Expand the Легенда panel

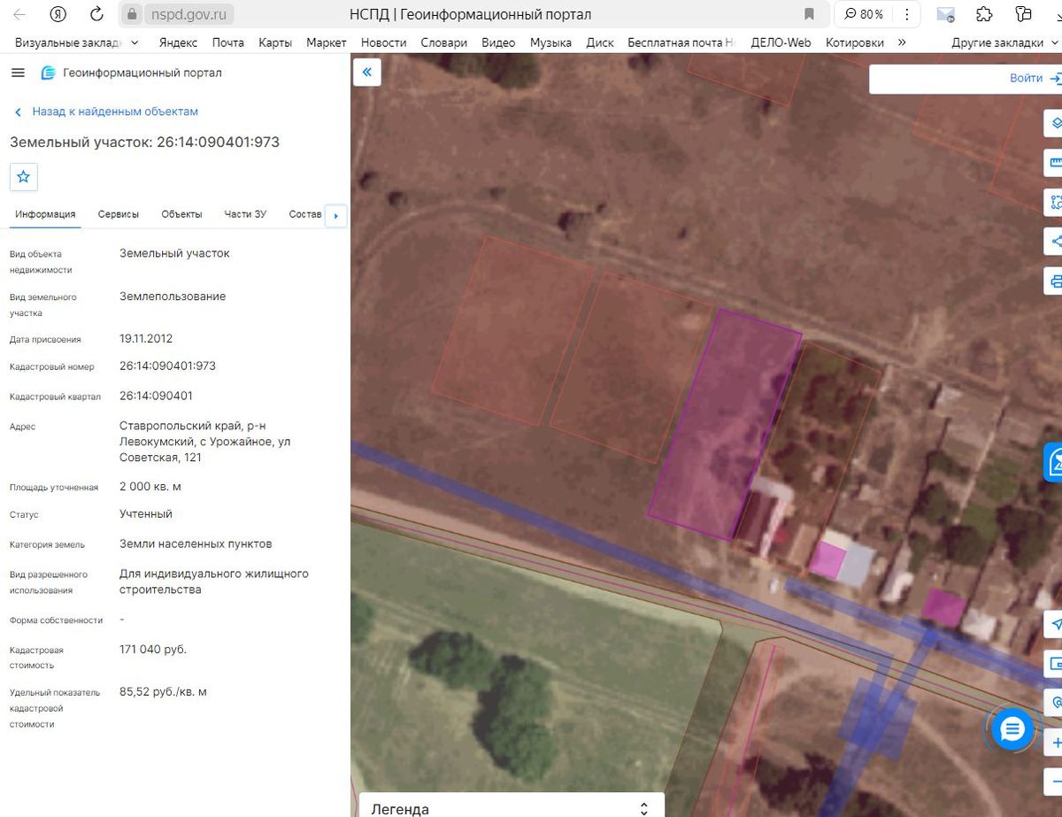(x=512, y=808)
